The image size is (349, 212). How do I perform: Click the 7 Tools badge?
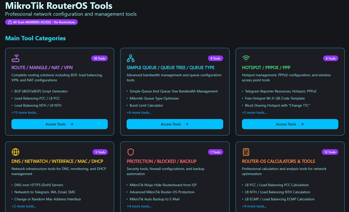[x=216, y=152]
